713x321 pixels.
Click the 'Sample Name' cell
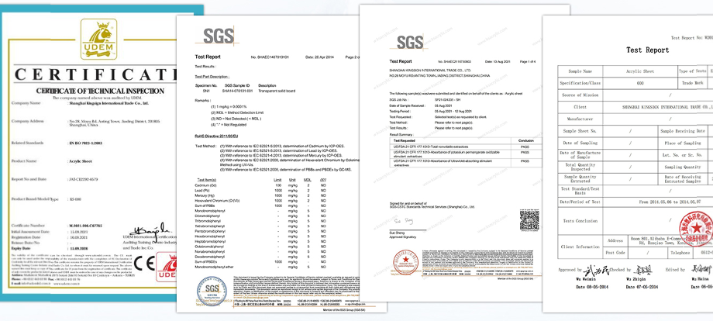click(580, 71)
